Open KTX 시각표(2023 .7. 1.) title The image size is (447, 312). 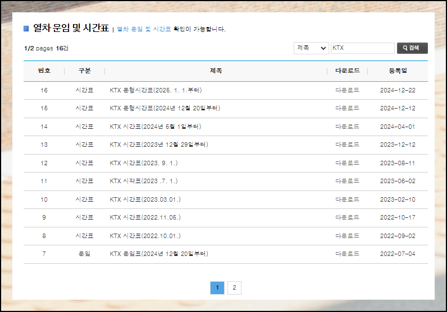144,181
